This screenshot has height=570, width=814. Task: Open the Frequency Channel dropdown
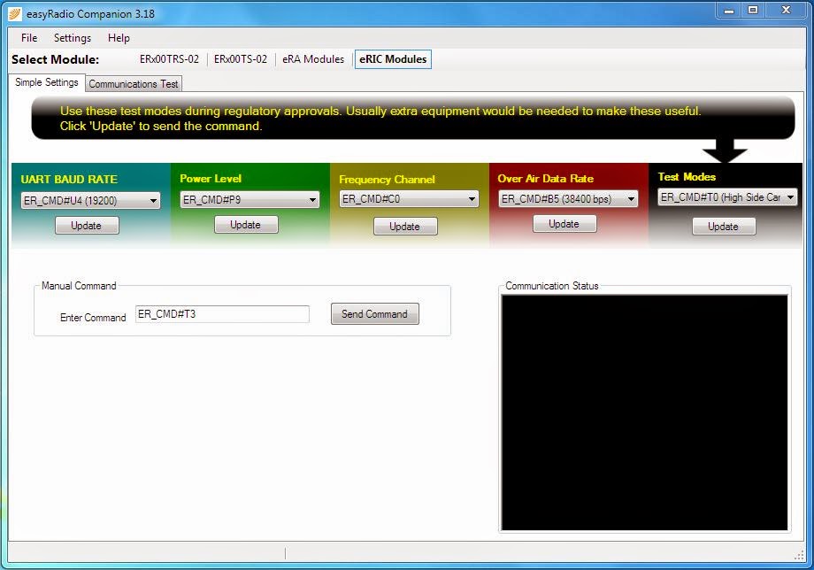[x=409, y=199]
